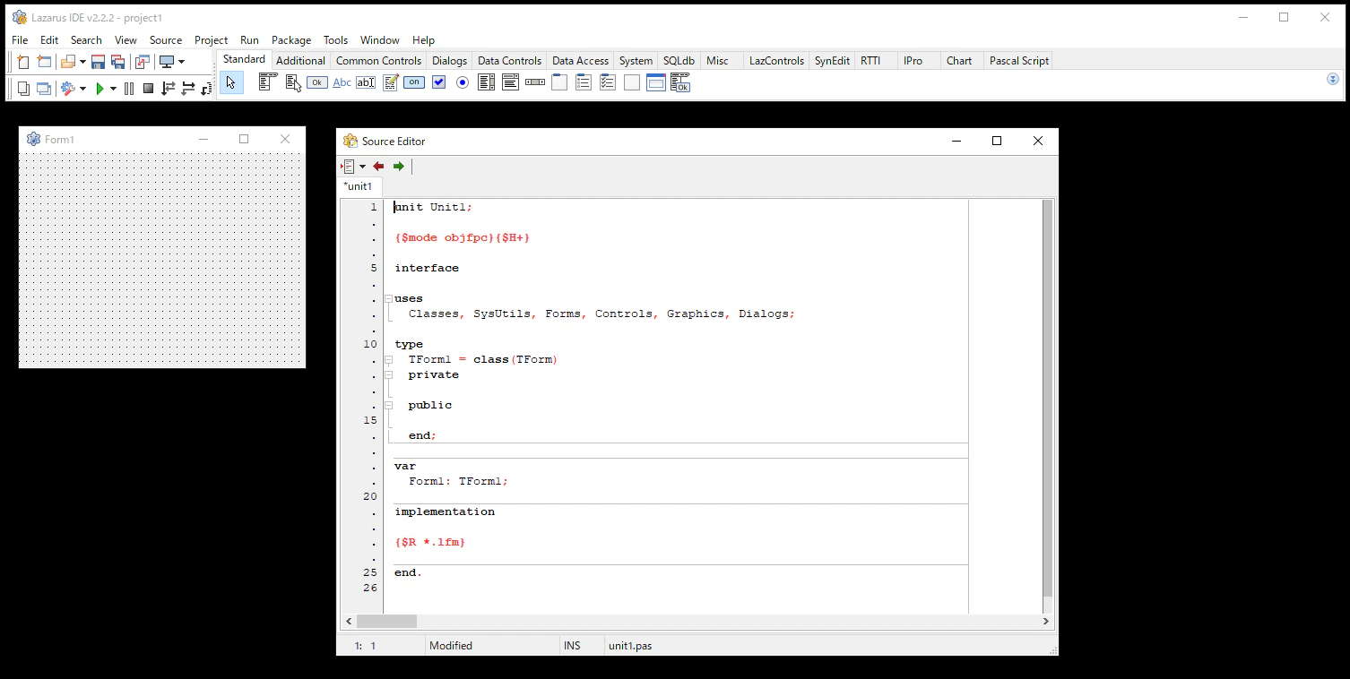Open the Package menu
The width and height of the screenshot is (1350, 679).
click(291, 40)
